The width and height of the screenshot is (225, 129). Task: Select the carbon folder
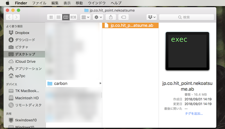pyautogui.click(x=74, y=83)
